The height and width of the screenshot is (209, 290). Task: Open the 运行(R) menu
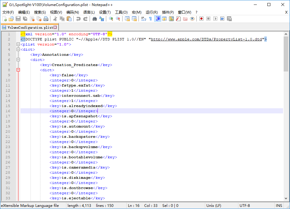pos(152,12)
